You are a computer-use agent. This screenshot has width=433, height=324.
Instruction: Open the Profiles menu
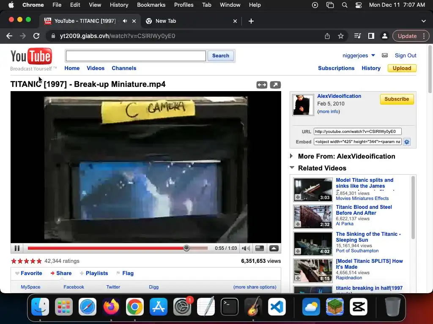pyautogui.click(x=184, y=5)
